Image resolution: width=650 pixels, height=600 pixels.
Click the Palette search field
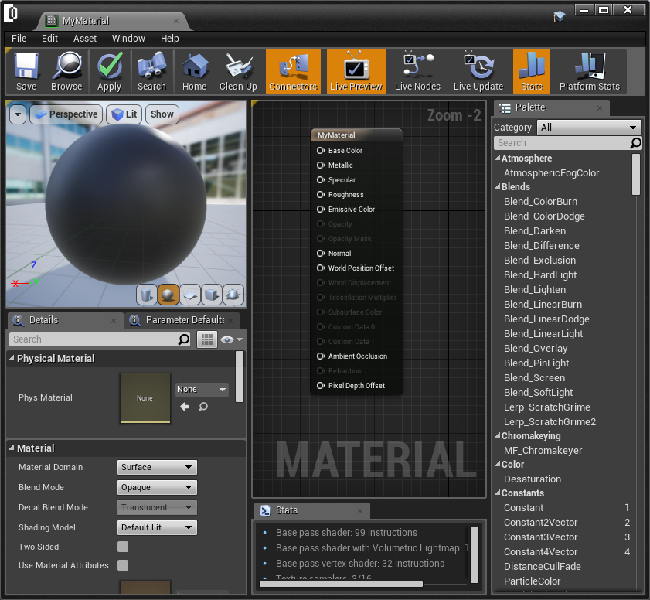562,143
